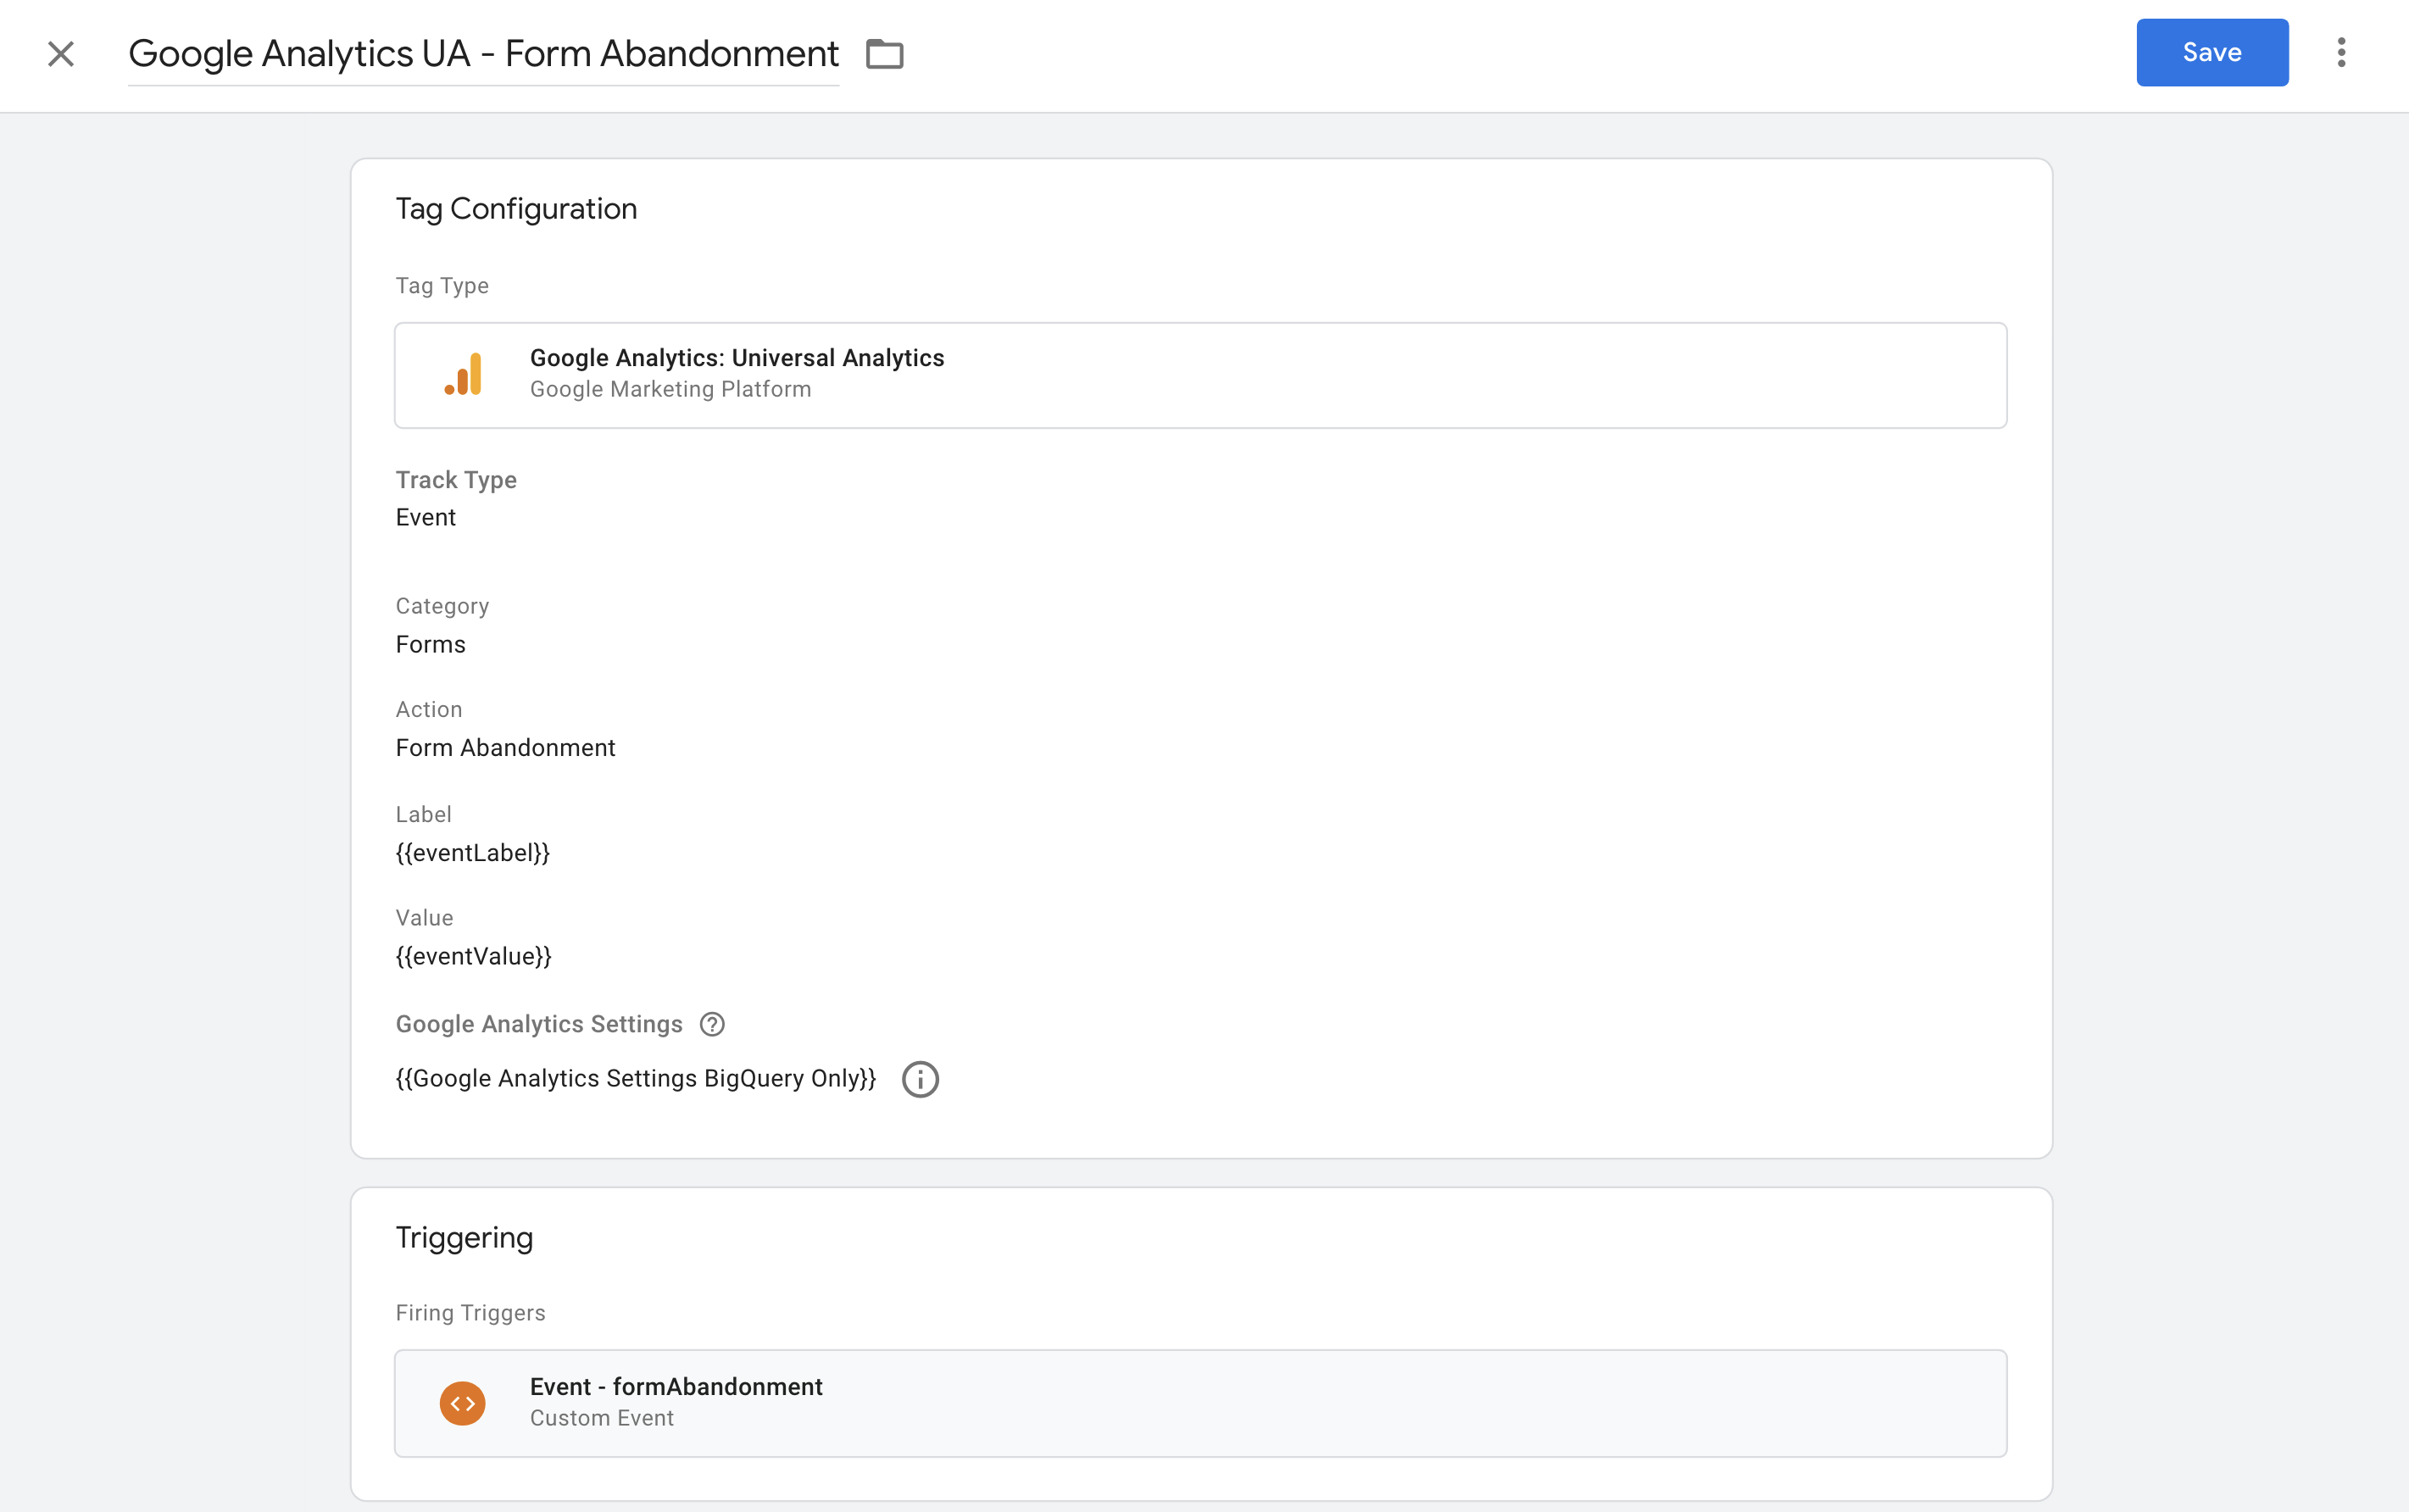Save the tag with the Save button

[2212, 52]
